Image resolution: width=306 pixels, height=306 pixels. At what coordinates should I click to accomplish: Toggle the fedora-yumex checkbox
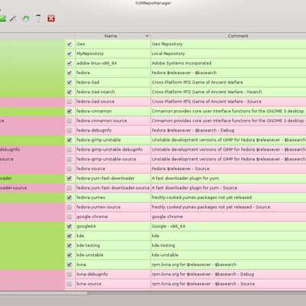click(x=69, y=197)
